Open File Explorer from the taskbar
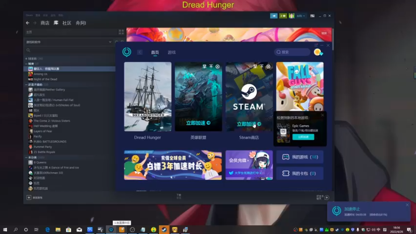This screenshot has width=416, height=234. click(x=58, y=230)
